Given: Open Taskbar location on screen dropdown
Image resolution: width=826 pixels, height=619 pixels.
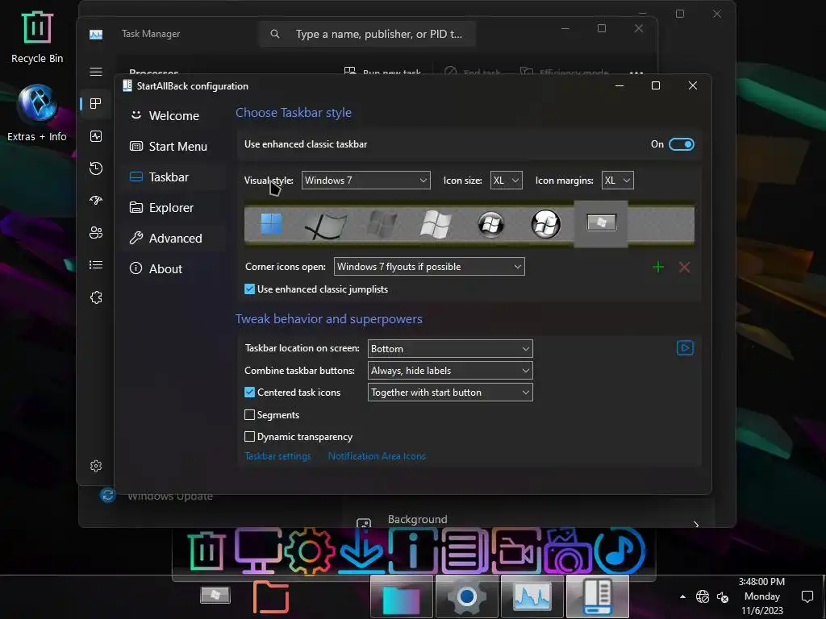Looking at the screenshot, I should (x=450, y=348).
